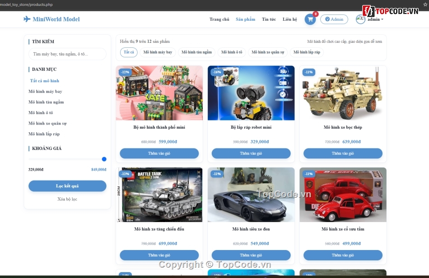The height and width of the screenshot is (278, 429).
Task: Add Mô hình xe bọc thép to cart
Action: click(x=343, y=153)
